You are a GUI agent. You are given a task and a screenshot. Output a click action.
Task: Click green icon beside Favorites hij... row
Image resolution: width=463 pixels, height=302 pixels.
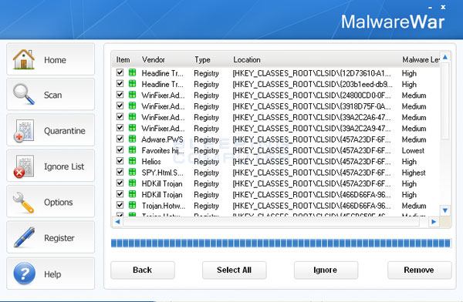tap(132, 149)
